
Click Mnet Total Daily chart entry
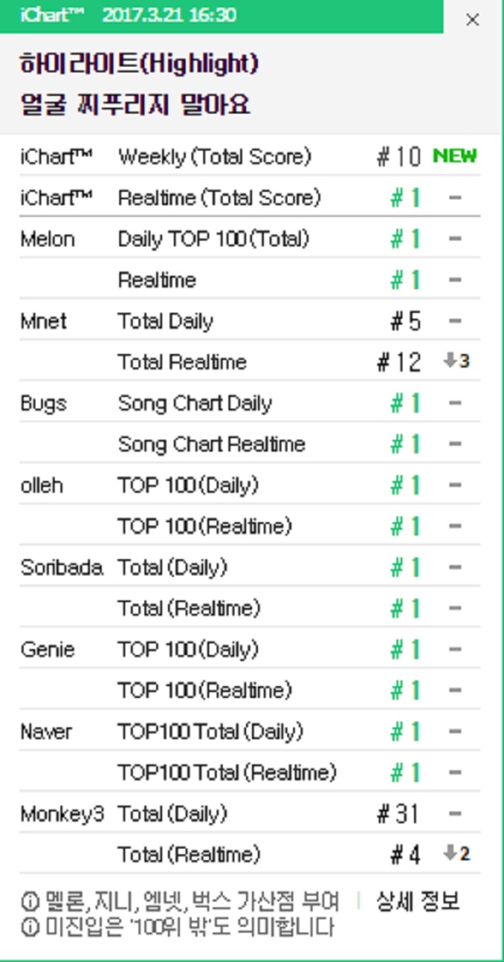[x=165, y=321]
